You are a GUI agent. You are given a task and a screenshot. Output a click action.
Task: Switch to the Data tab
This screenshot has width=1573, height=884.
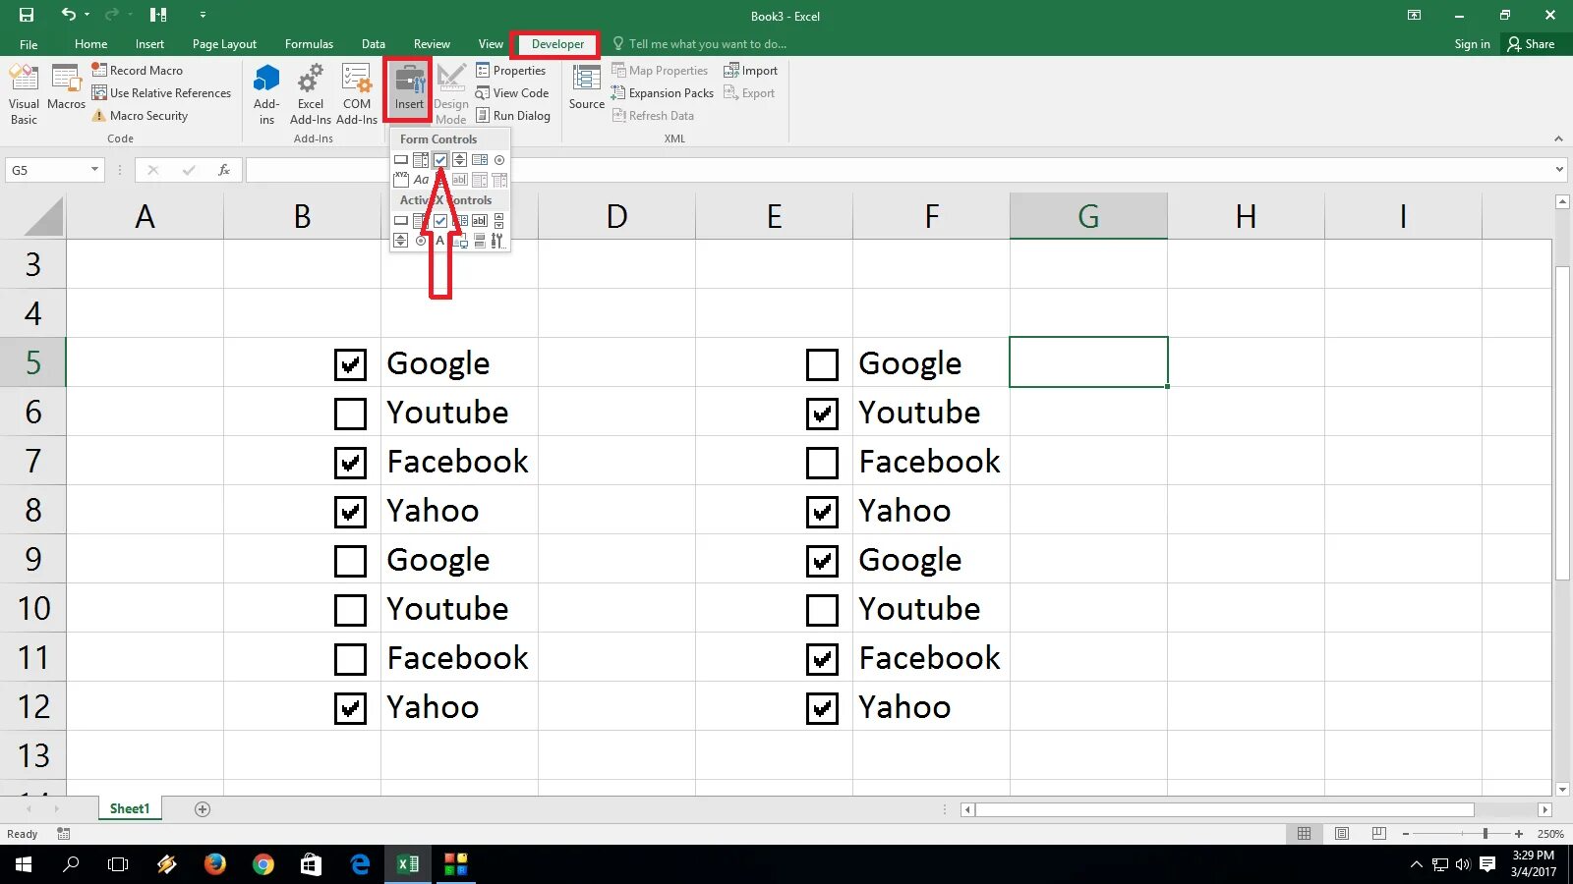tap(374, 44)
